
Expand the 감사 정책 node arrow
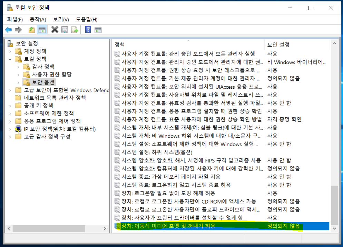point(18,67)
